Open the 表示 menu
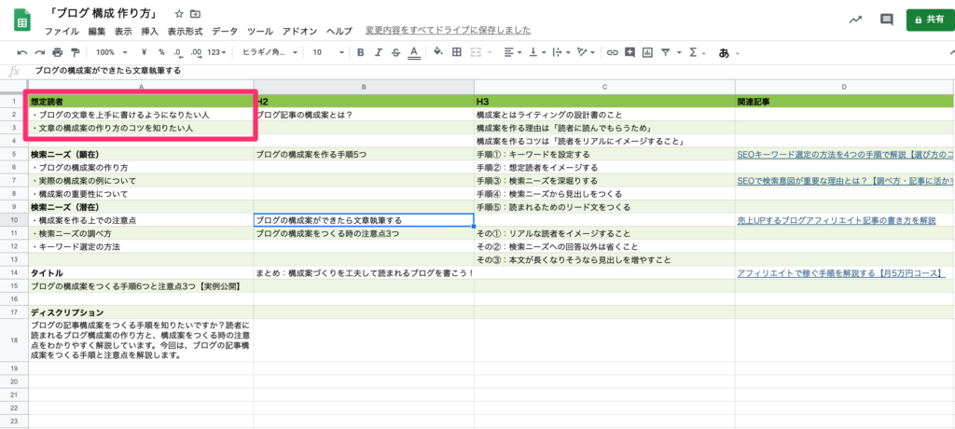 pyautogui.click(x=123, y=31)
